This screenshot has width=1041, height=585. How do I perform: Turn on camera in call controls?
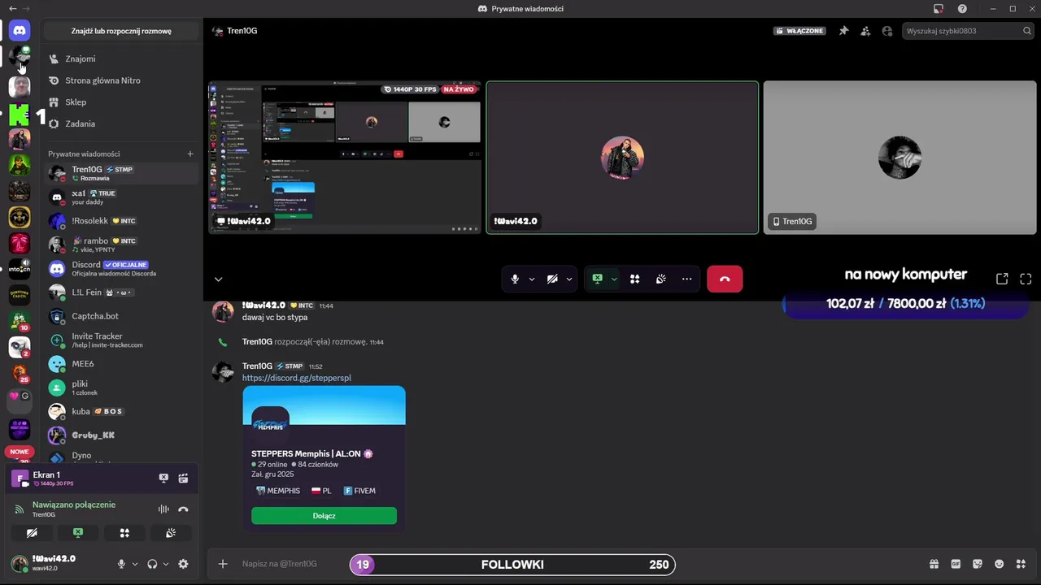(x=552, y=279)
